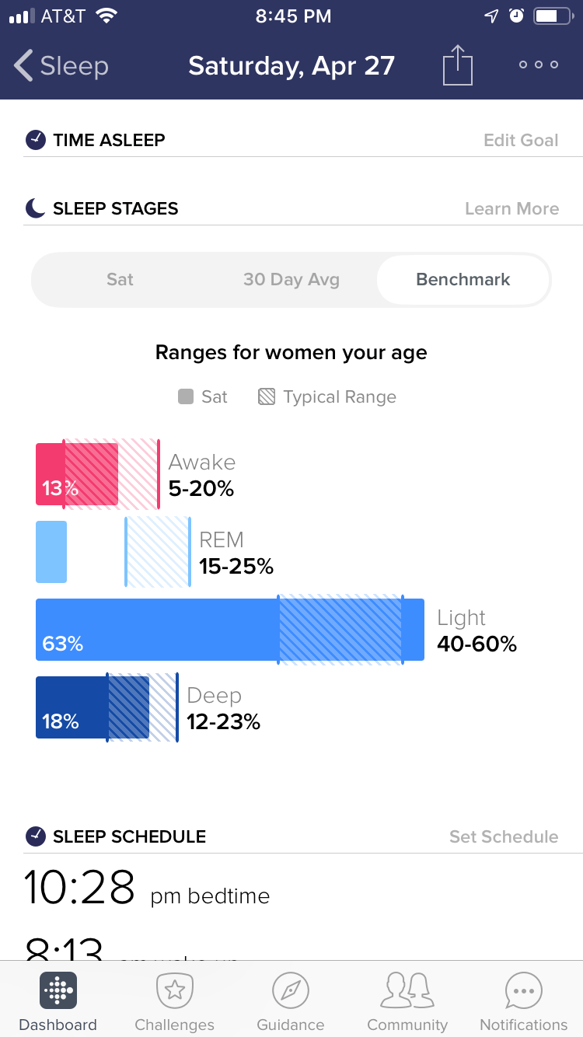Image resolution: width=583 pixels, height=1037 pixels.
Task: Tap the 10:28 pm bedtime entry
Action: click(x=148, y=889)
